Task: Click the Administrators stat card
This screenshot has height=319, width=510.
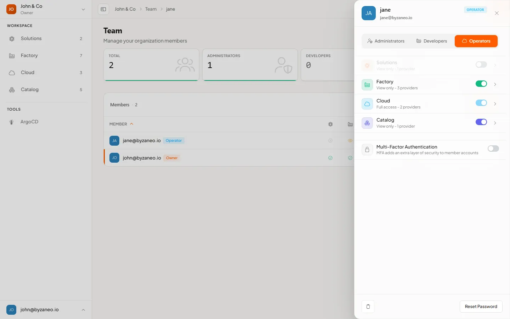Action: 250,65
